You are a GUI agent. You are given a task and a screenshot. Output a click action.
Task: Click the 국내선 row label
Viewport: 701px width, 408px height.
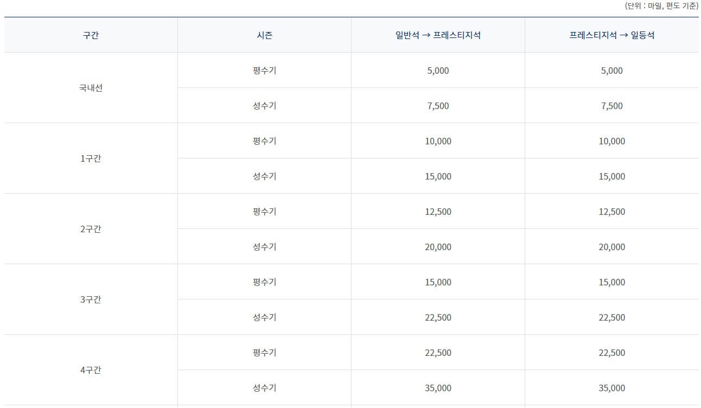point(91,87)
